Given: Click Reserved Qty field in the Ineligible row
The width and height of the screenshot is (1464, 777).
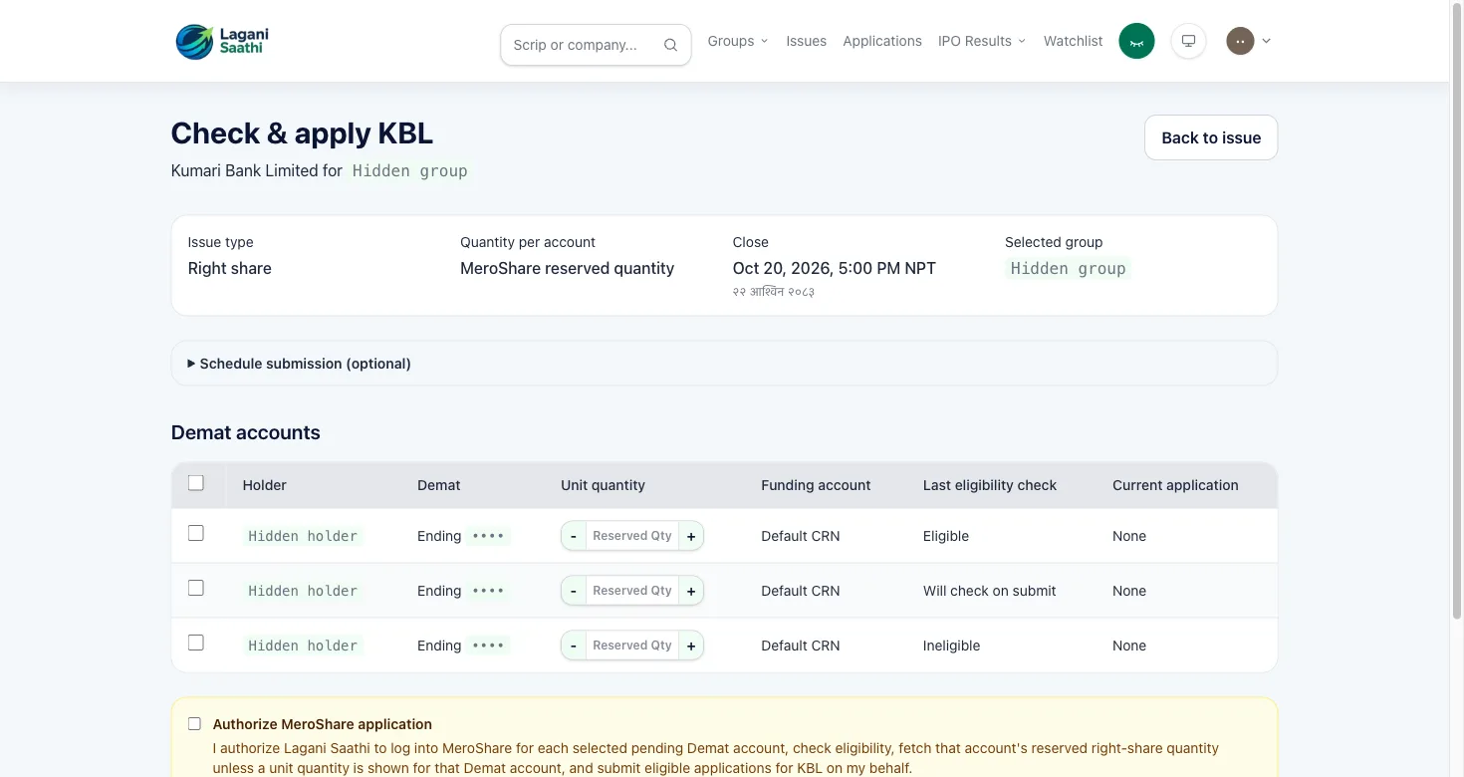Looking at the screenshot, I should (x=632, y=646).
